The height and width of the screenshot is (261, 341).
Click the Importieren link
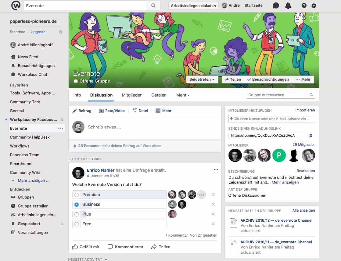click(x=305, y=110)
